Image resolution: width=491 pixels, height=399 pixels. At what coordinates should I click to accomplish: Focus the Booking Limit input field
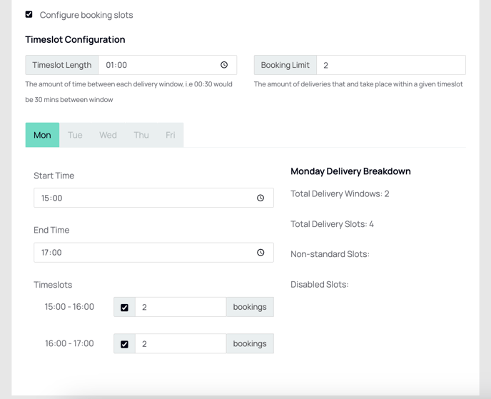pyautogui.click(x=391, y=65)
